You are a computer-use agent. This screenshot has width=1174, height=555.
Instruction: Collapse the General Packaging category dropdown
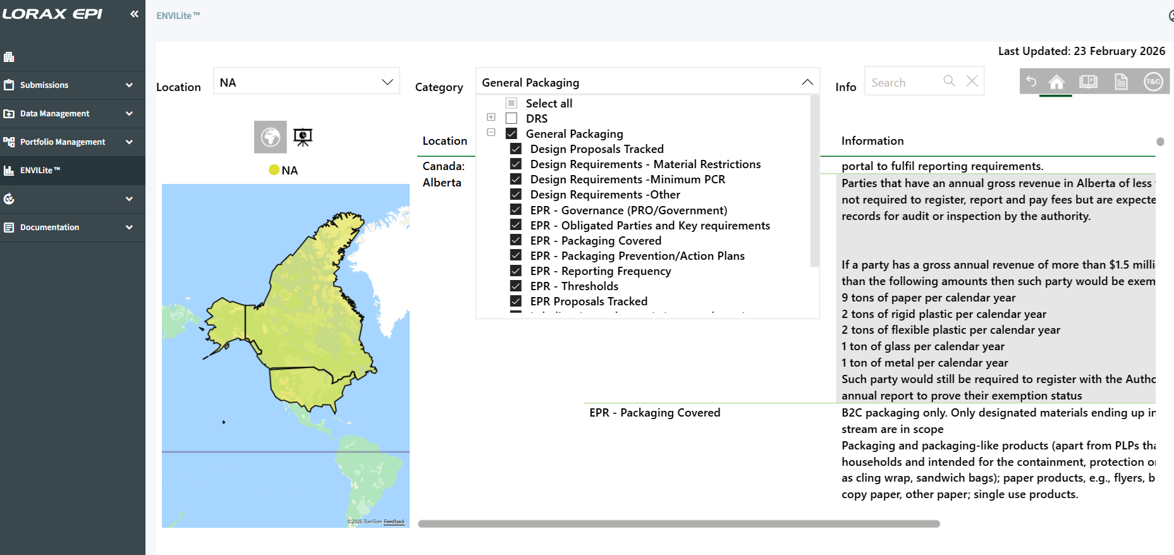(x=807, y=82)
